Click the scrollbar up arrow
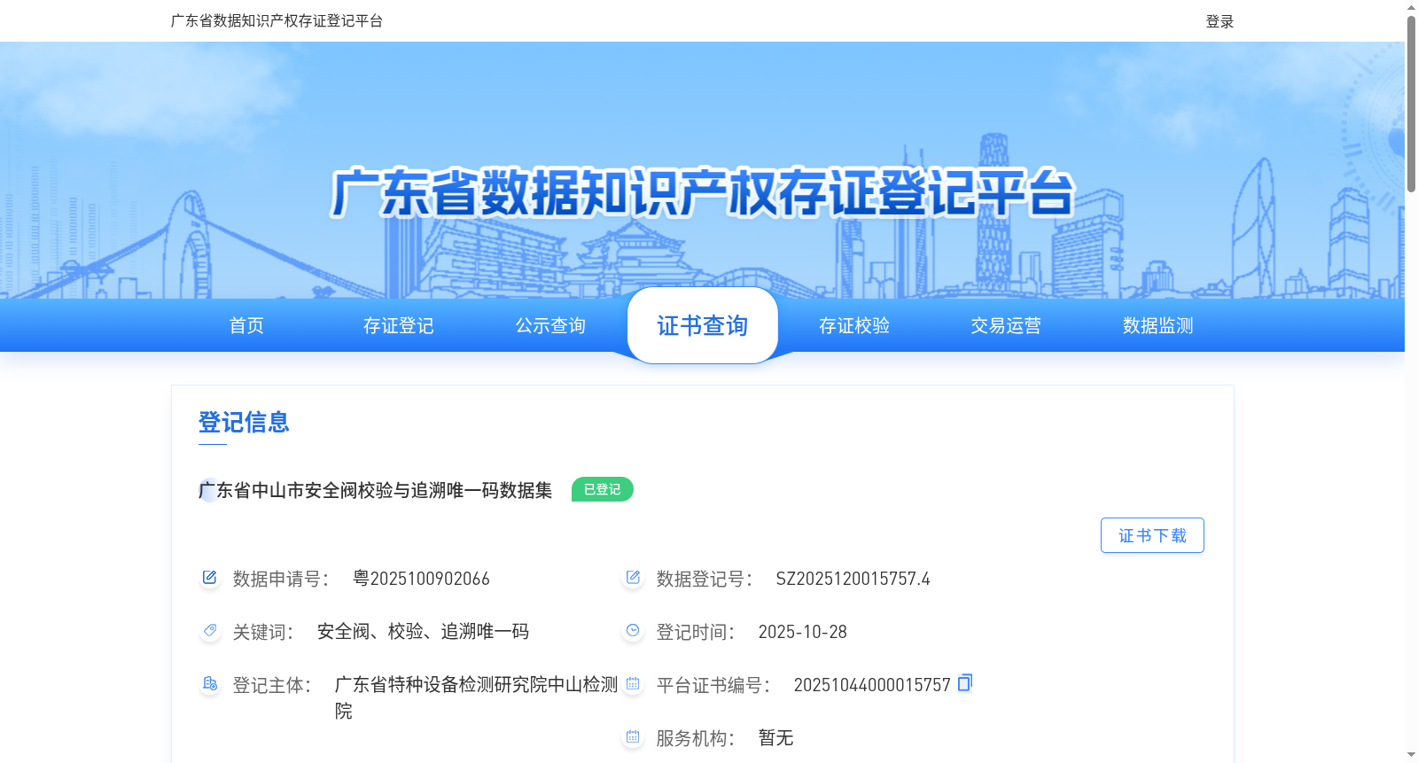This screenshot has width=1418, height=763. (x=1411, y=7)
